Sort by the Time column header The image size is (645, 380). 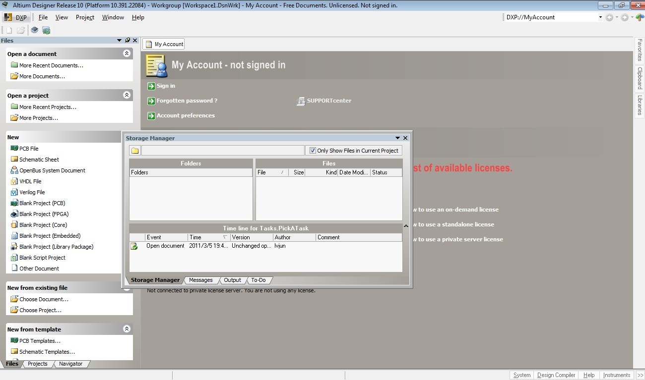click(209, 237)
